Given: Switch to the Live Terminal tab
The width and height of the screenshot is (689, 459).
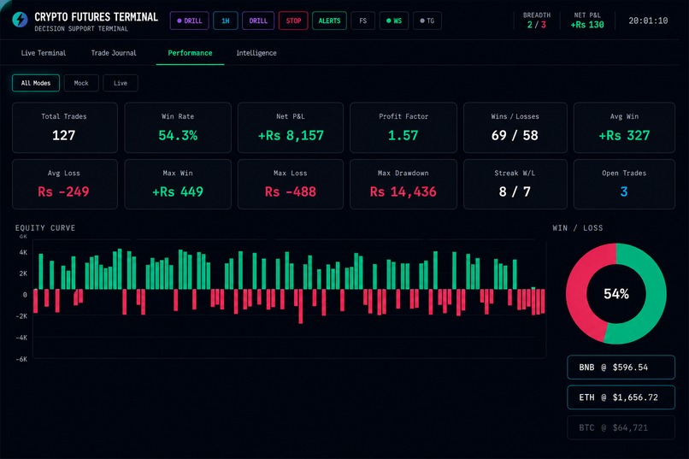Looking at the screenshot, I should point(44,53).
